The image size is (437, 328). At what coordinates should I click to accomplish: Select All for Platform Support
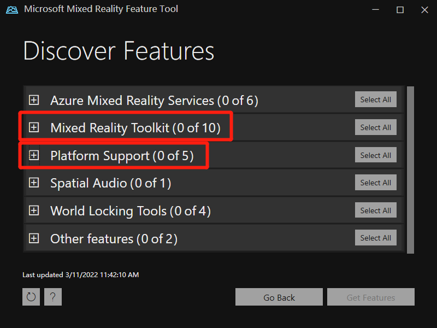pyautogui.click(x=375, y=155)
